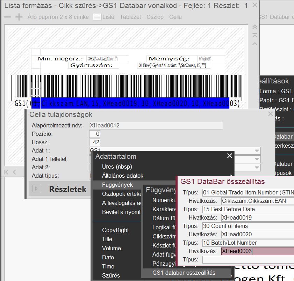Click the first Típus field 01 GTIN
Viewport: 294px width, 281px height.
click(x=248, y=192)
